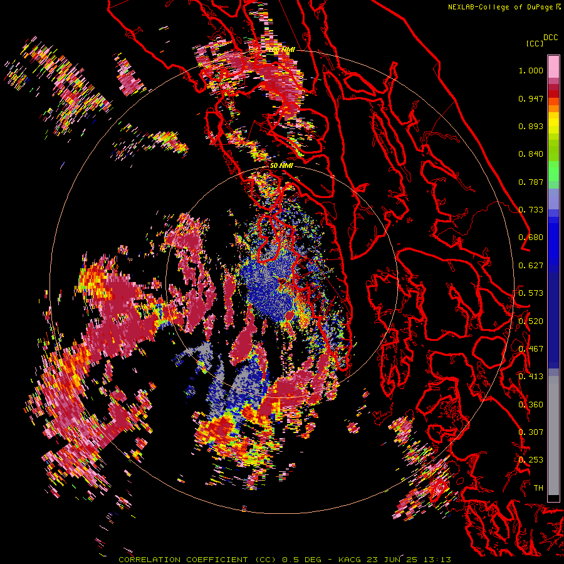Click the 50 NMI range ring label
Image resolution: width=564 pixels, height=564 pixels.
pos(281,166)
